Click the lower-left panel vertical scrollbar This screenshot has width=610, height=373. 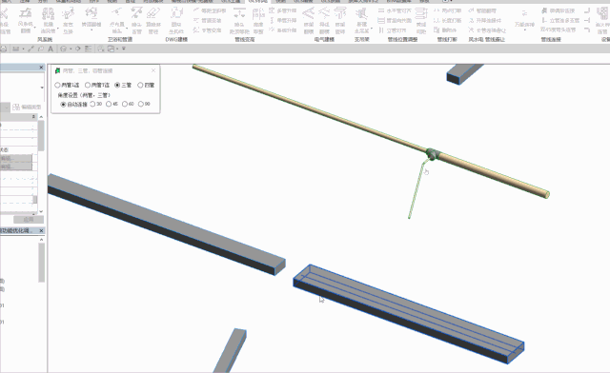pyautogui.click(x=42, y=263)
